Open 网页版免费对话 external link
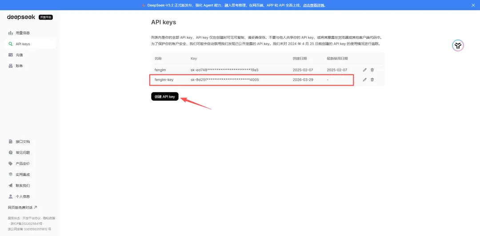The height and width of the screenshot is (236, 480). [x=22, y=207]
